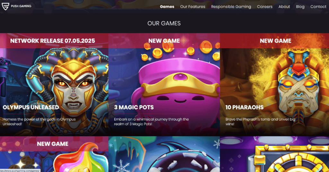This screenshot has width=329, height=172.
Task: Click the rainbow swirl game tile
Action: click(x=54, y=154)
